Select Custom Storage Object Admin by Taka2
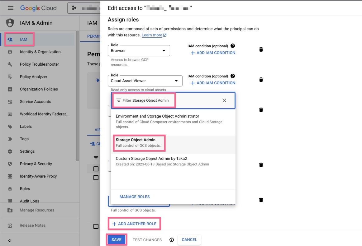 [x=173, y=161]
